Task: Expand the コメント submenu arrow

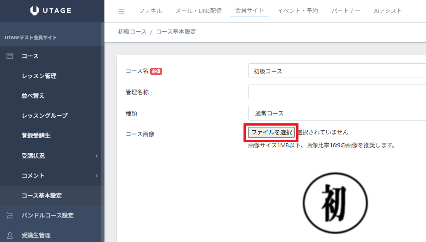Action: tap(97, 175)
